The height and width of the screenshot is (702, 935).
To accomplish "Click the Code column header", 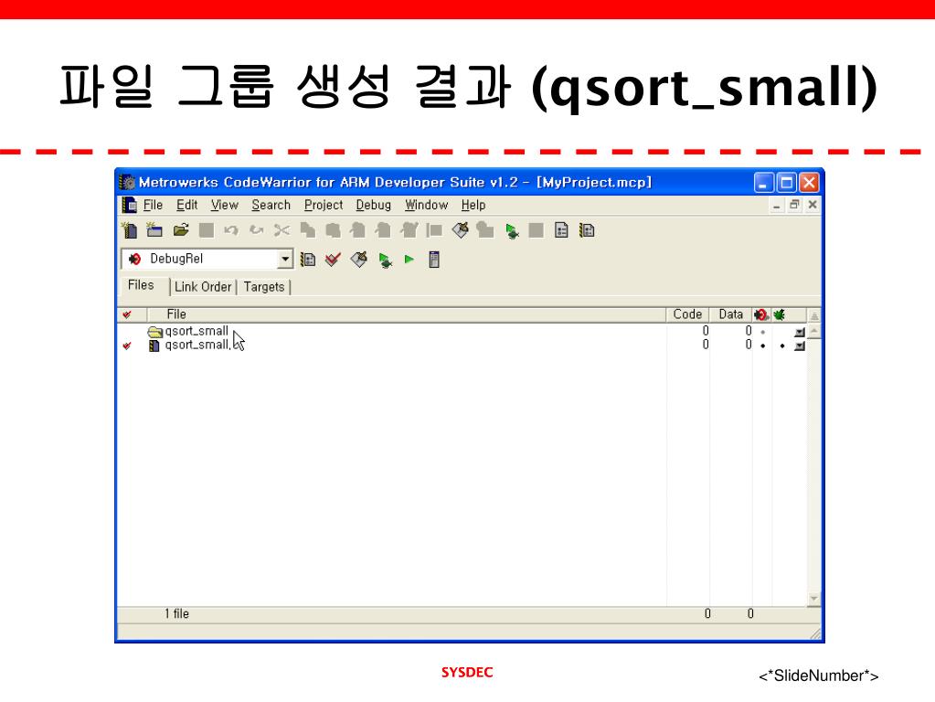I will pos(687,314).
